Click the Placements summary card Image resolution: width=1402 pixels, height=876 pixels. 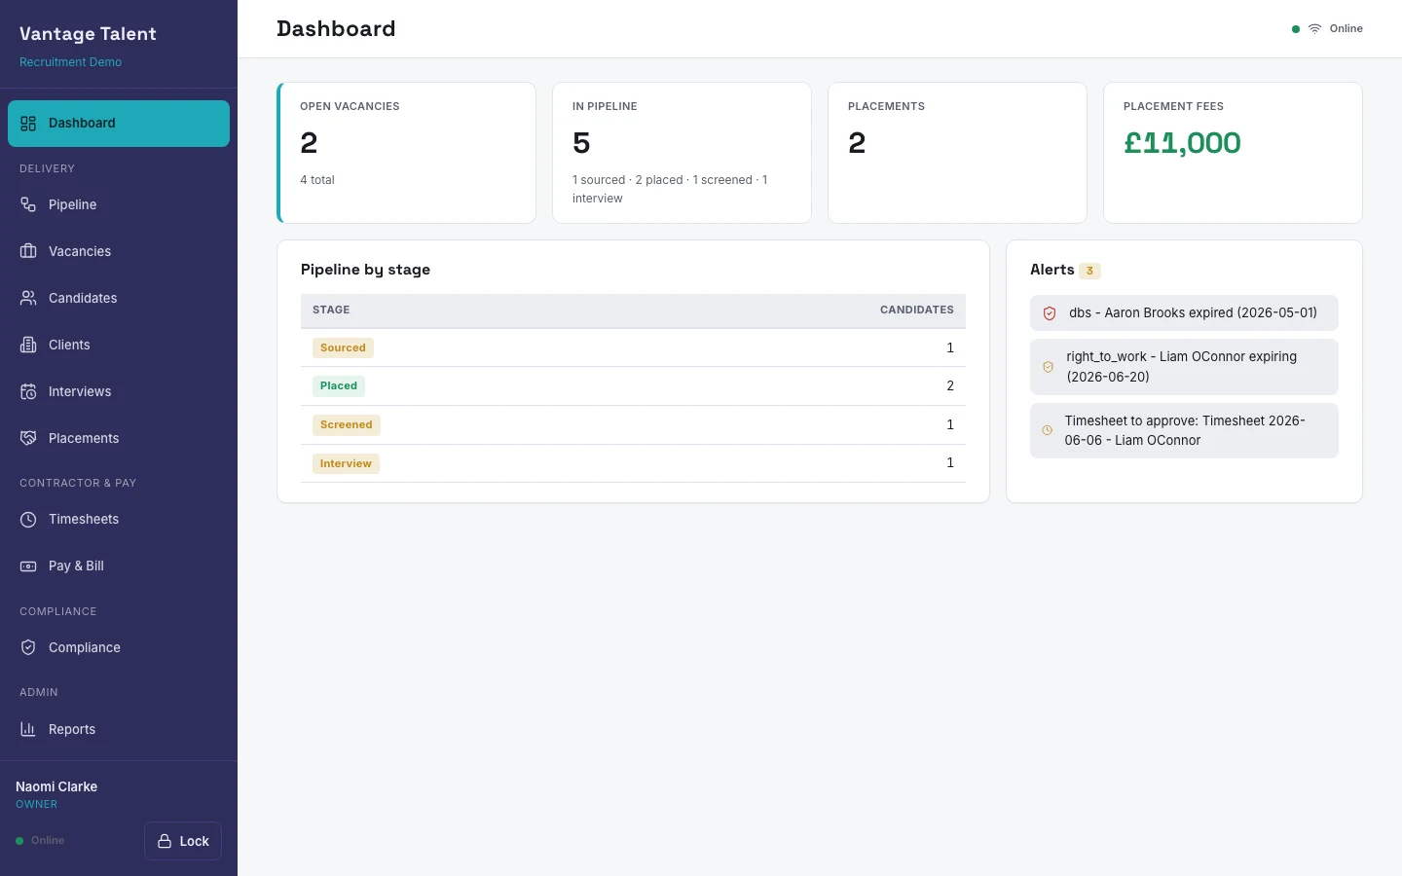click(x=957, y=153)
